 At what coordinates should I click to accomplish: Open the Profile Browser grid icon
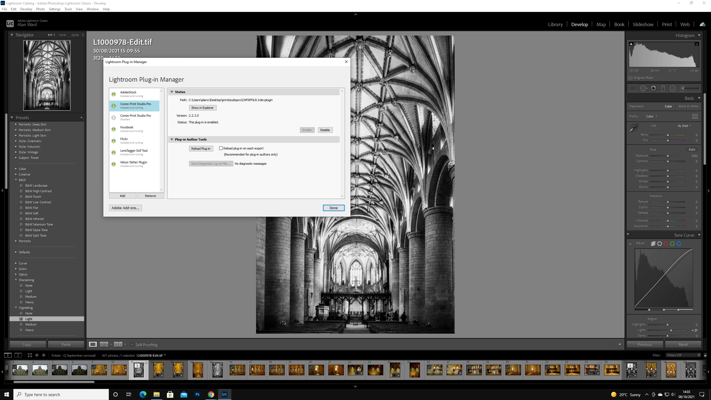point(695,116)
